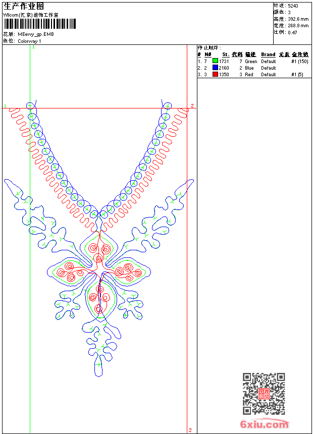Click the file name MEewy_gp.EMB
This screenshot has width=313, height=434.
tap(36, 34)
